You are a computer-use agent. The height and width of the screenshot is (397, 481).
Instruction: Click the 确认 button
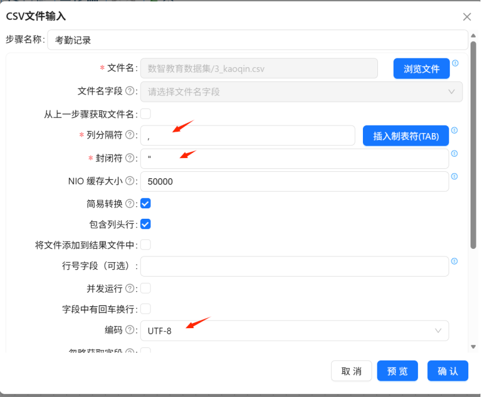coord(447,371)
